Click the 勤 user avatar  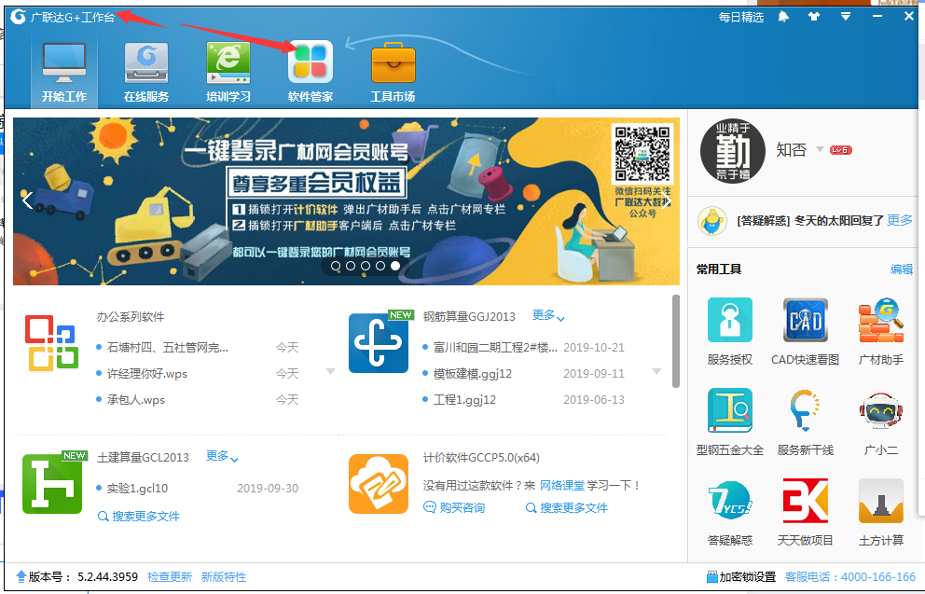pyautogui.click(x=733, y=150)
